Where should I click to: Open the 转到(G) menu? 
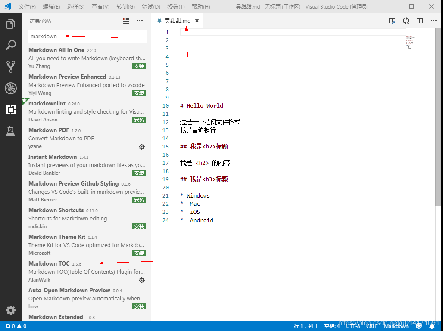click(125, 6)
